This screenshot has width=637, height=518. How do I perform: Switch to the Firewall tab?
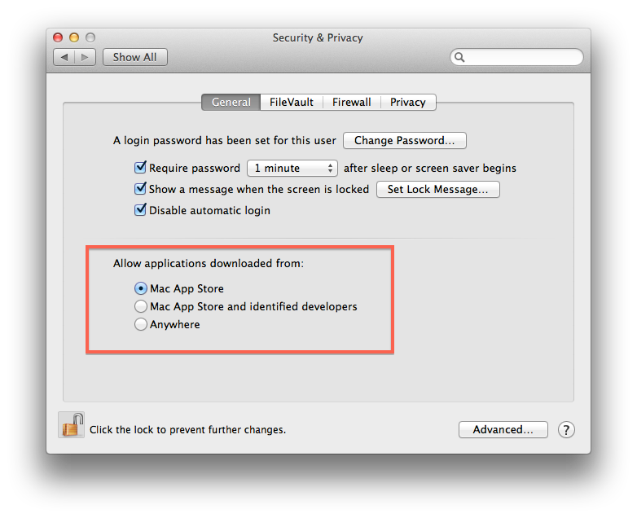[351, 102]
